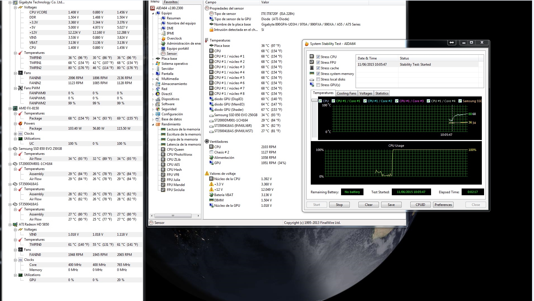This screenshot has height=301, width=534.
Task: Click the Lectura de la memoria icon
Action: (163, 129)
